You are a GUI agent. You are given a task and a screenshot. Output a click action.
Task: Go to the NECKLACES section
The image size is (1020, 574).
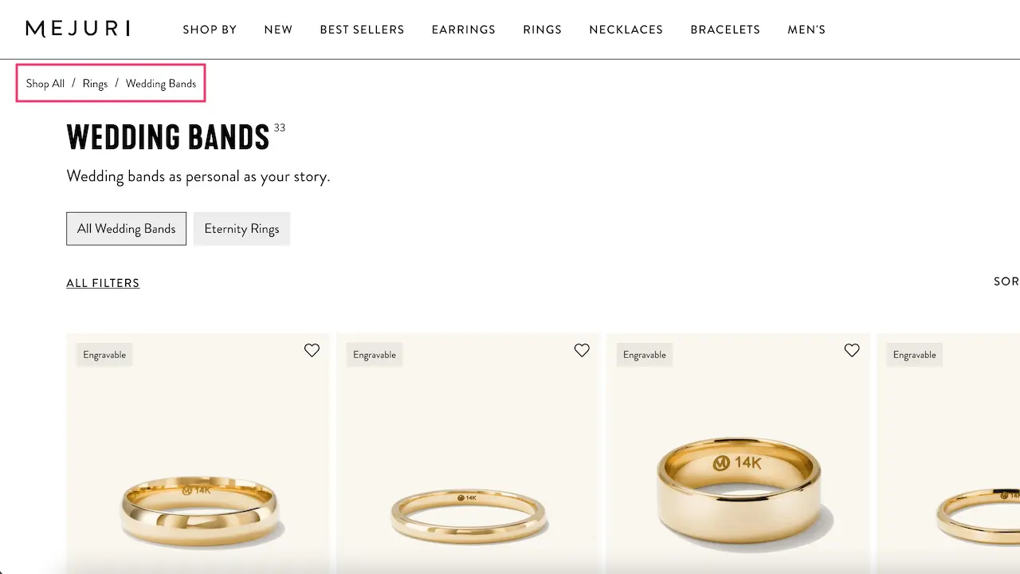[x=626, y=29]
